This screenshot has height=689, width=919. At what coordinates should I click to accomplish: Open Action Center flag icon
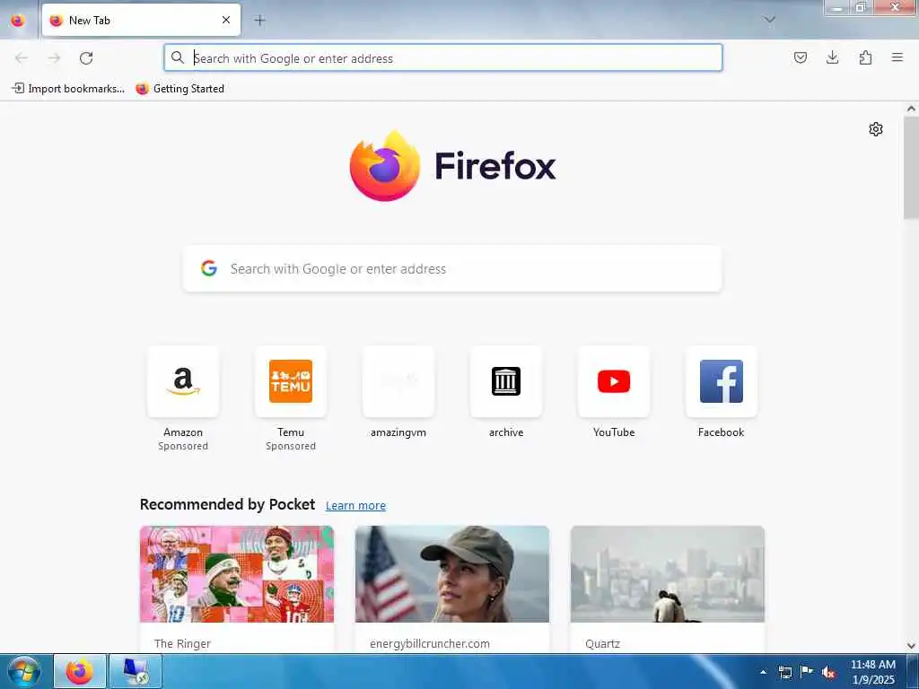coord(807,672)
